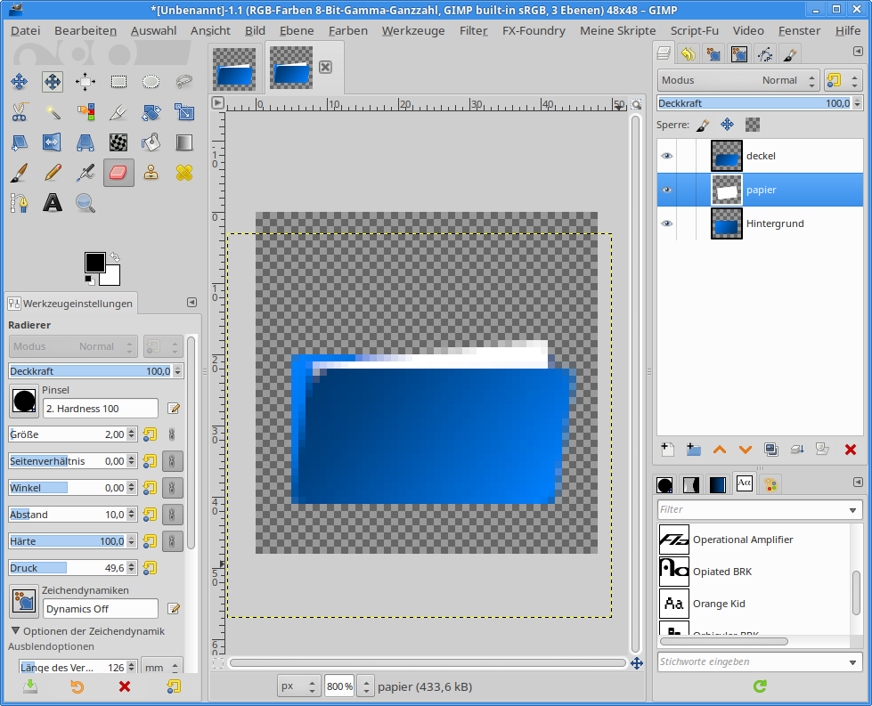Select the Zoom magnifier tool

[86, 202]
